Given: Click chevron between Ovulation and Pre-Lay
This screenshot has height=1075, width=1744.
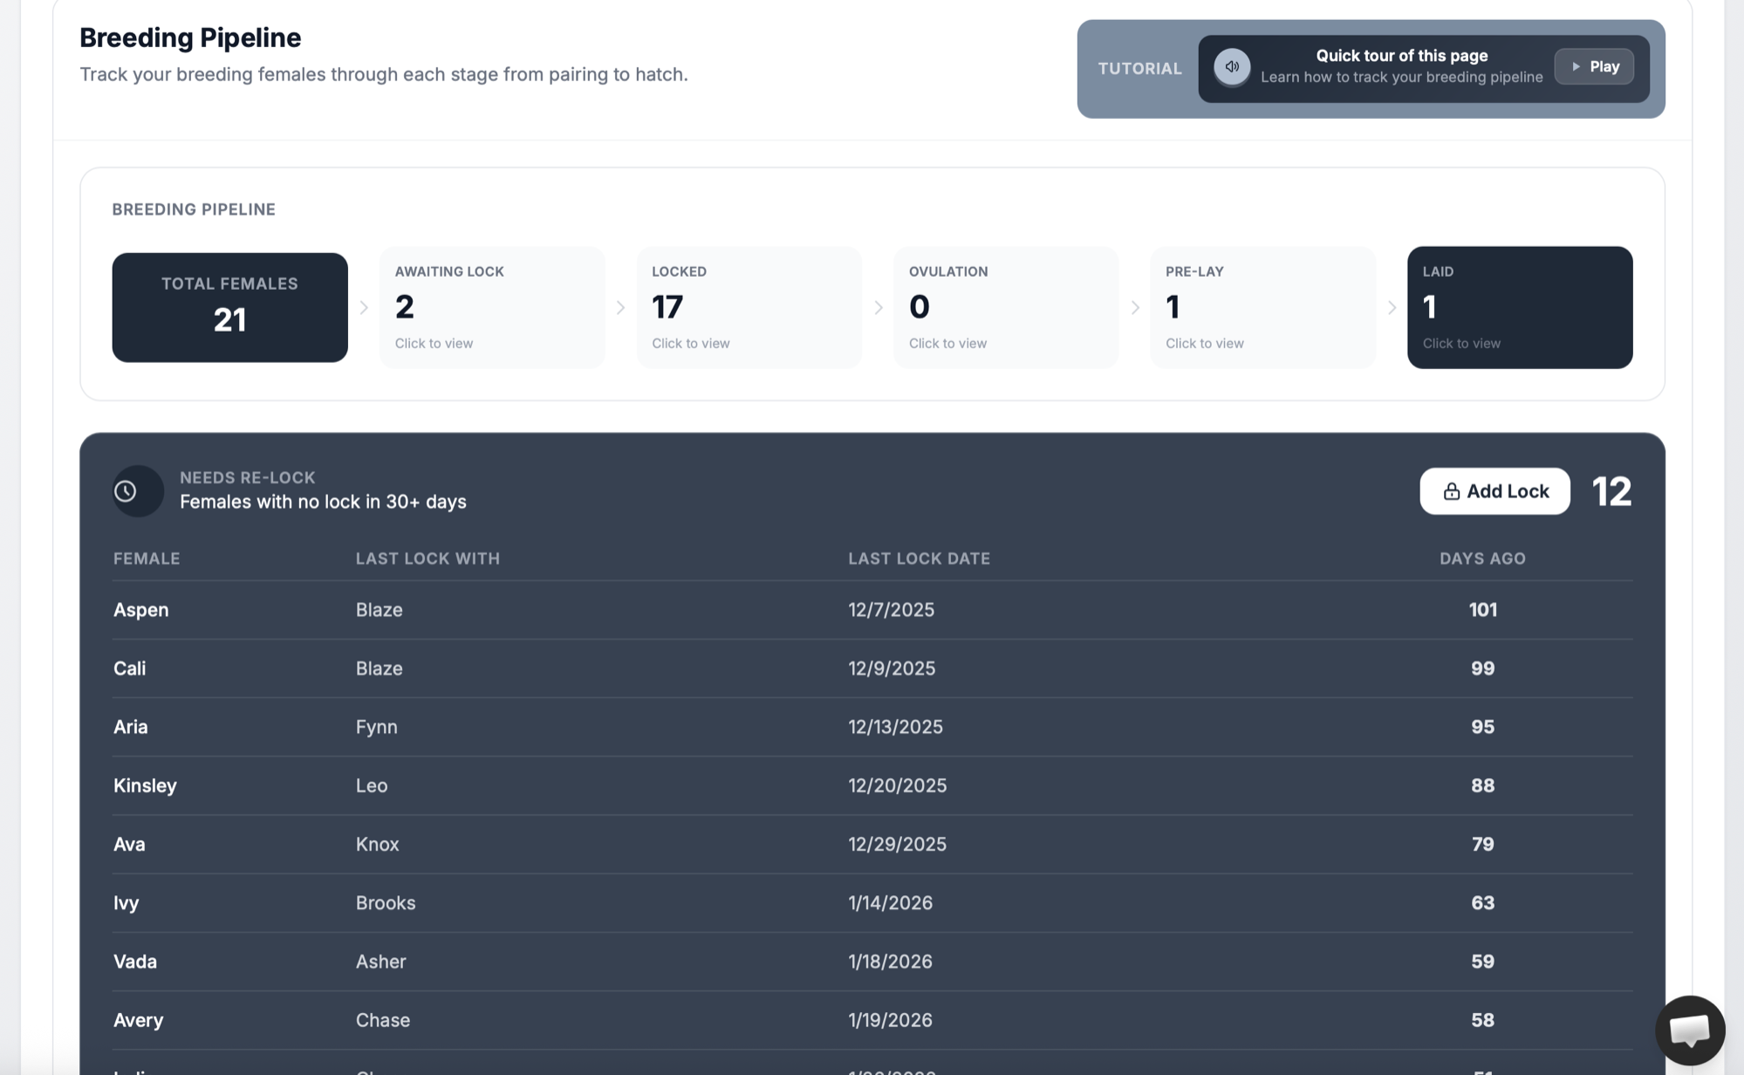Looking at the screenshot, I should tap(1134, 308).
